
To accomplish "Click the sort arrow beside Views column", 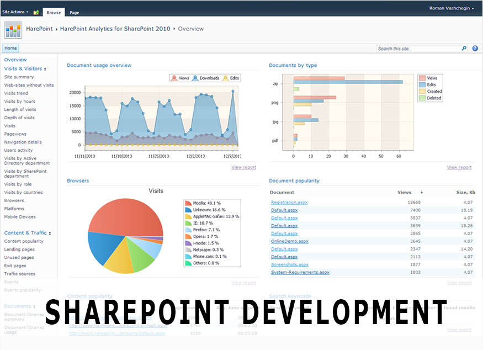I will click(422, 193).
